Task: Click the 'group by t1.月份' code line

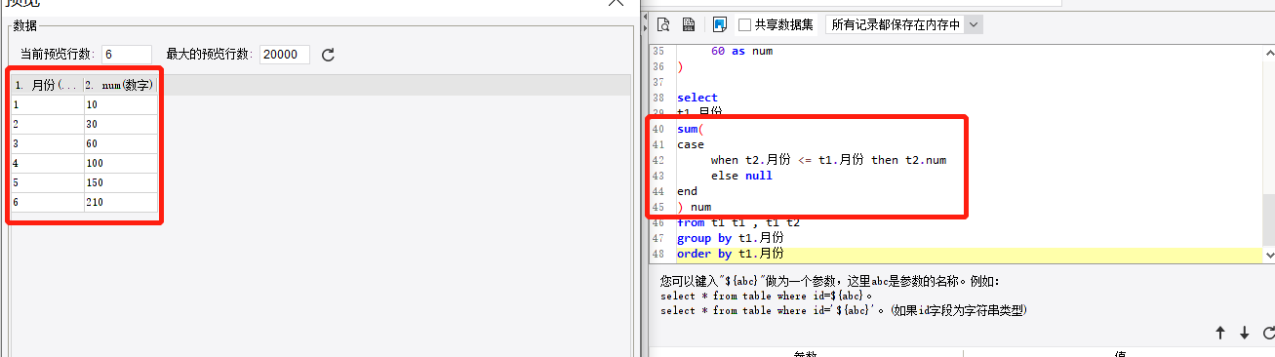Action: click(x=731, y=238)
